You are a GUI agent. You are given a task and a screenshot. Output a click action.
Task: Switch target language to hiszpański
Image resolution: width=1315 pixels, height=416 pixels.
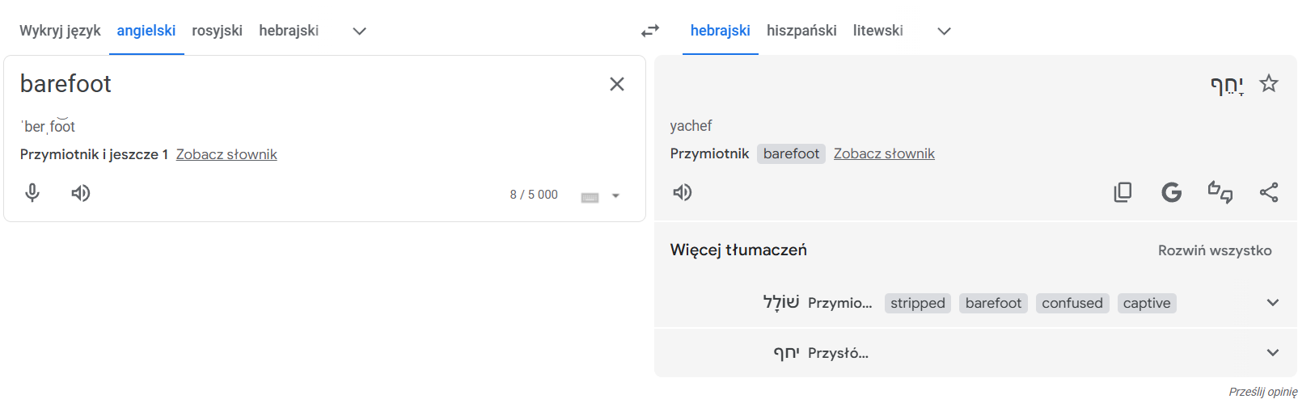[x=801, y=31]
